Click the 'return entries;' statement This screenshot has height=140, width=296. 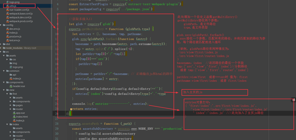(x=85, y=109)
